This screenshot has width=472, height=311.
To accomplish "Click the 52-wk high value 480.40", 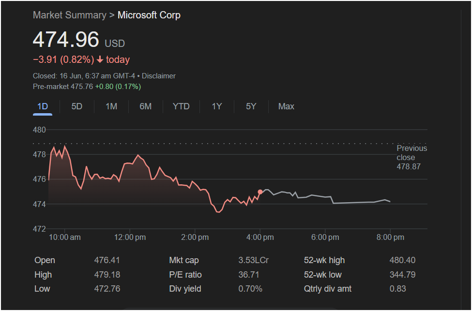I will coord(402,260).
